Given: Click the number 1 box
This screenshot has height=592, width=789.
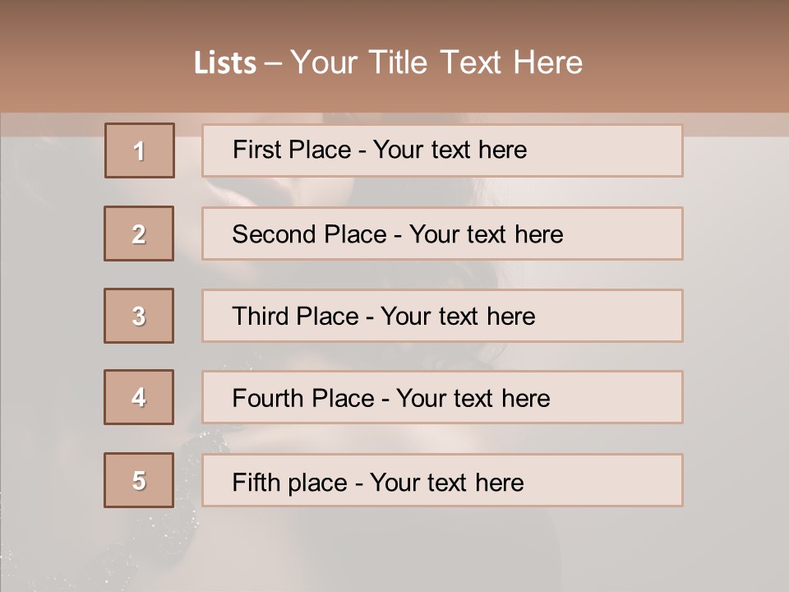Looking at the screenshot, I should (x=140, y=150).
